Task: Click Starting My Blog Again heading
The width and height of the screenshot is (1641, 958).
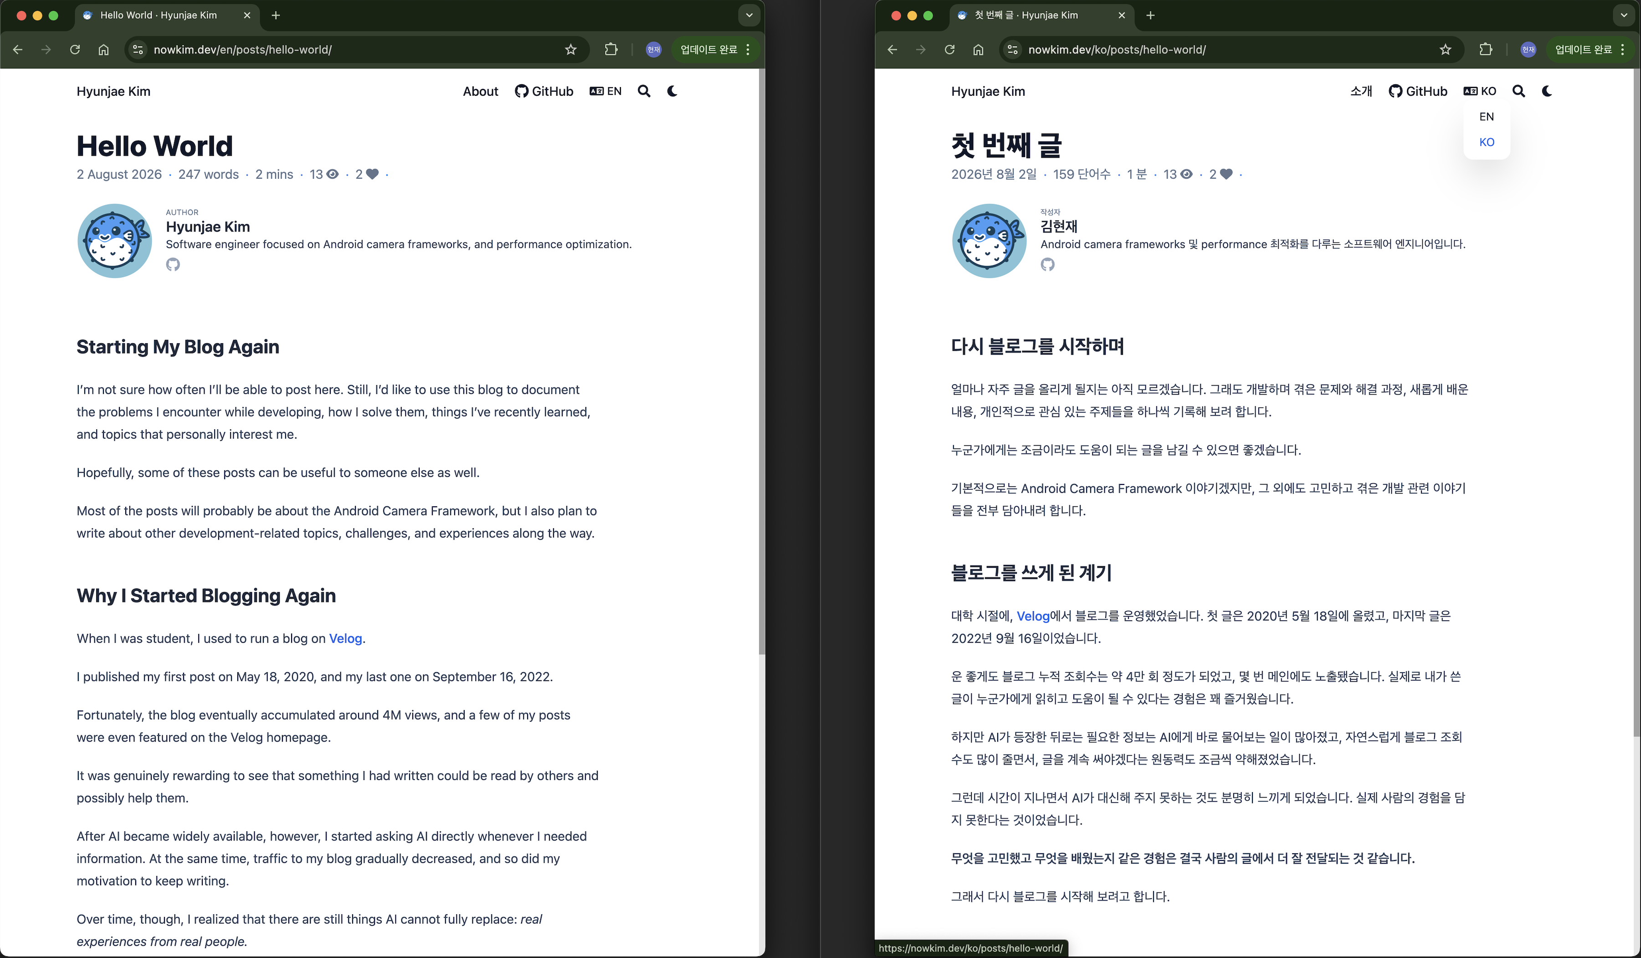Action: tap(178, 346)
